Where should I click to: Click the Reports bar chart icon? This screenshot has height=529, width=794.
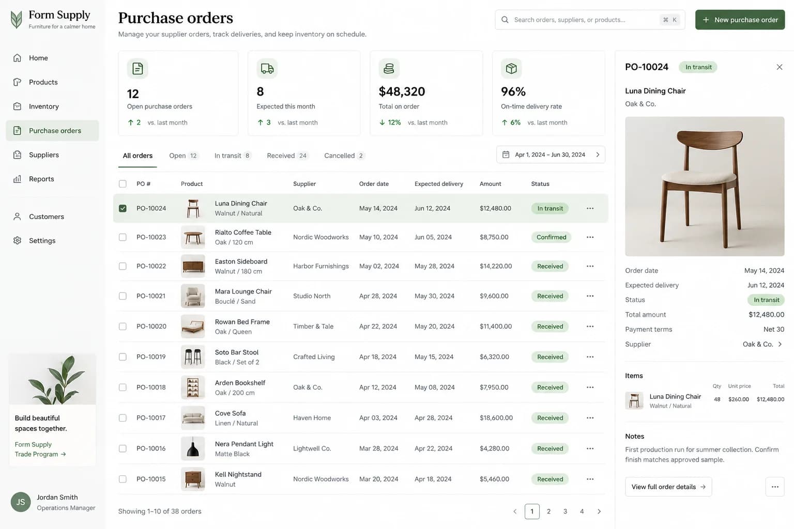click(x=17, y=179)
